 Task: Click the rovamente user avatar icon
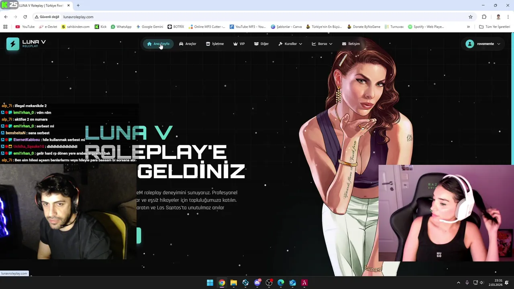470,44
